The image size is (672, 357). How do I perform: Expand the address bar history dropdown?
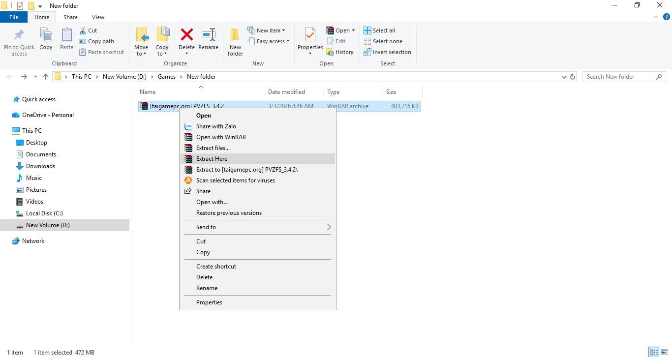(564, 77)
